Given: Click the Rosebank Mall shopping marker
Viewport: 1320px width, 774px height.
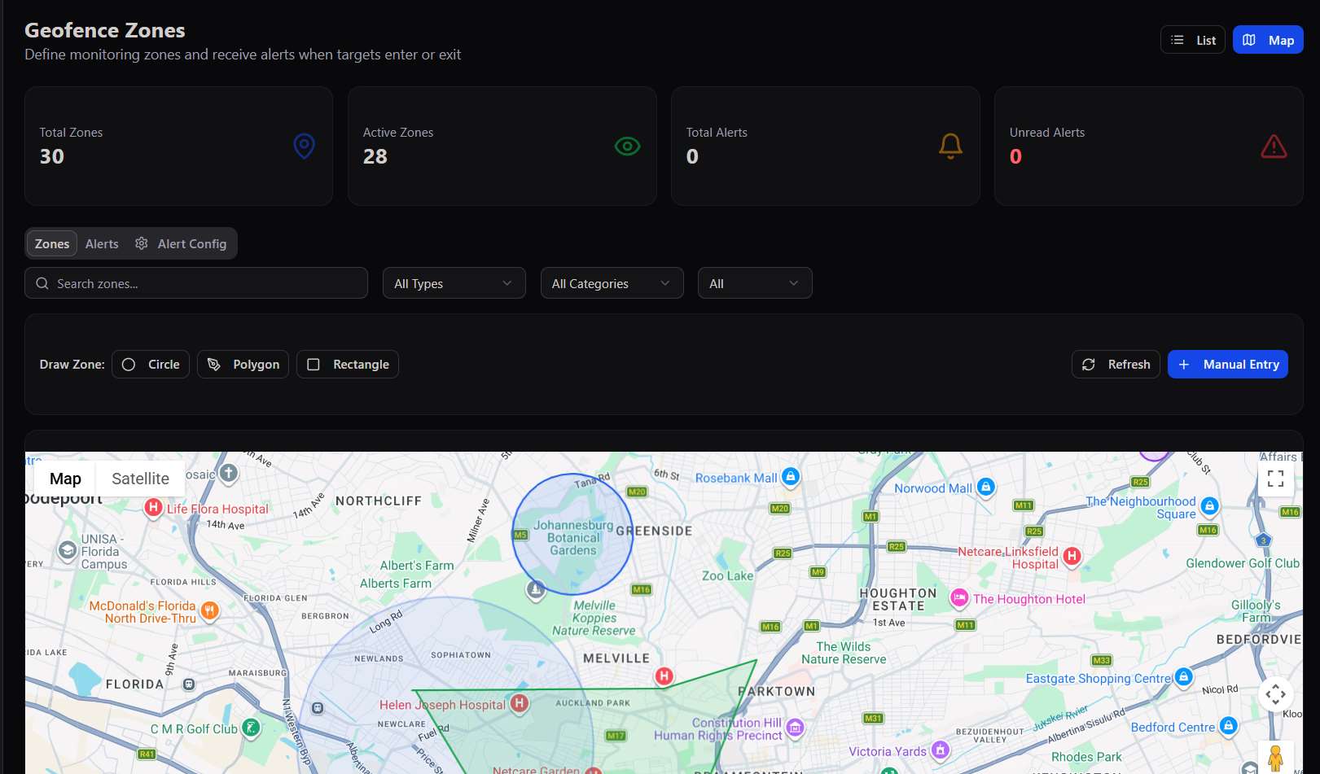Looking at the screenshot, I should coord(790,477).
